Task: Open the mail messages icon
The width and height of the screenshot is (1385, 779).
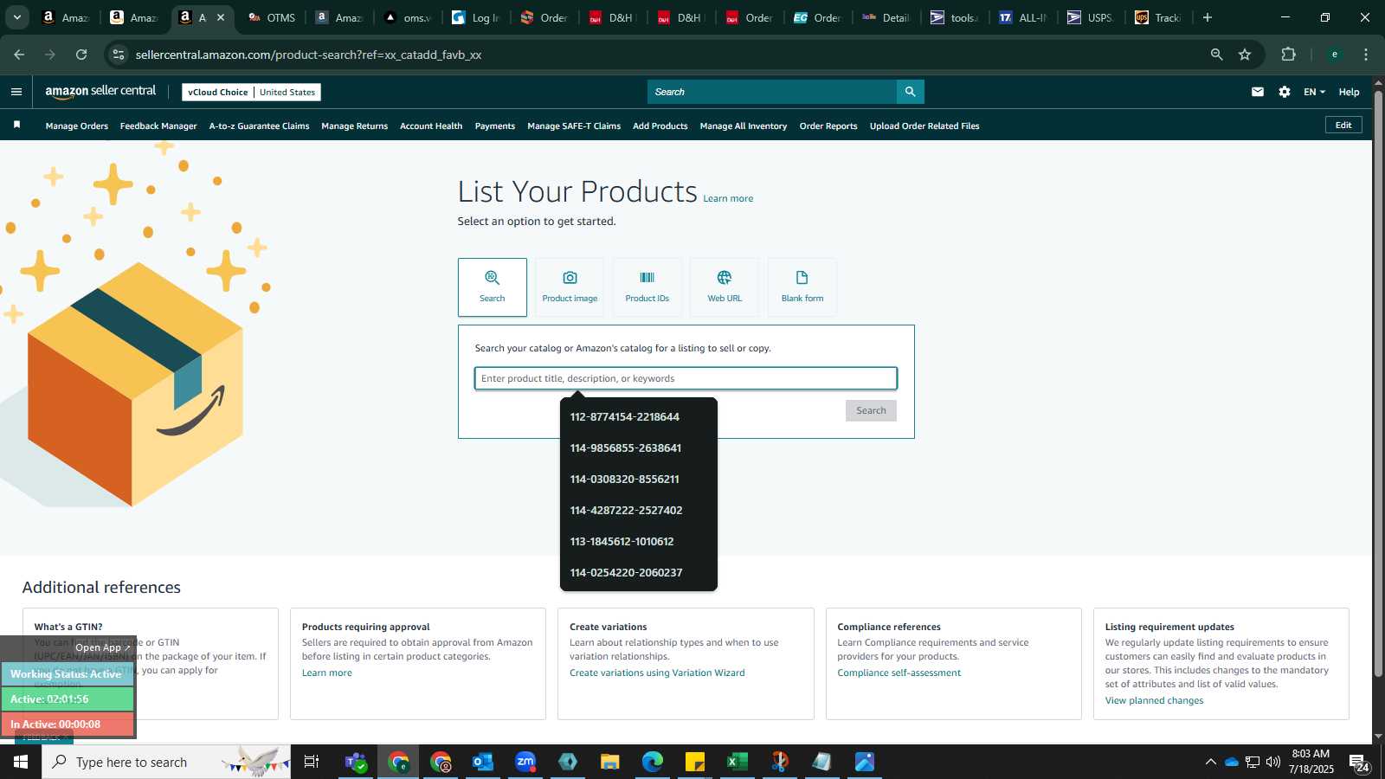Action: pos(1258,92)
